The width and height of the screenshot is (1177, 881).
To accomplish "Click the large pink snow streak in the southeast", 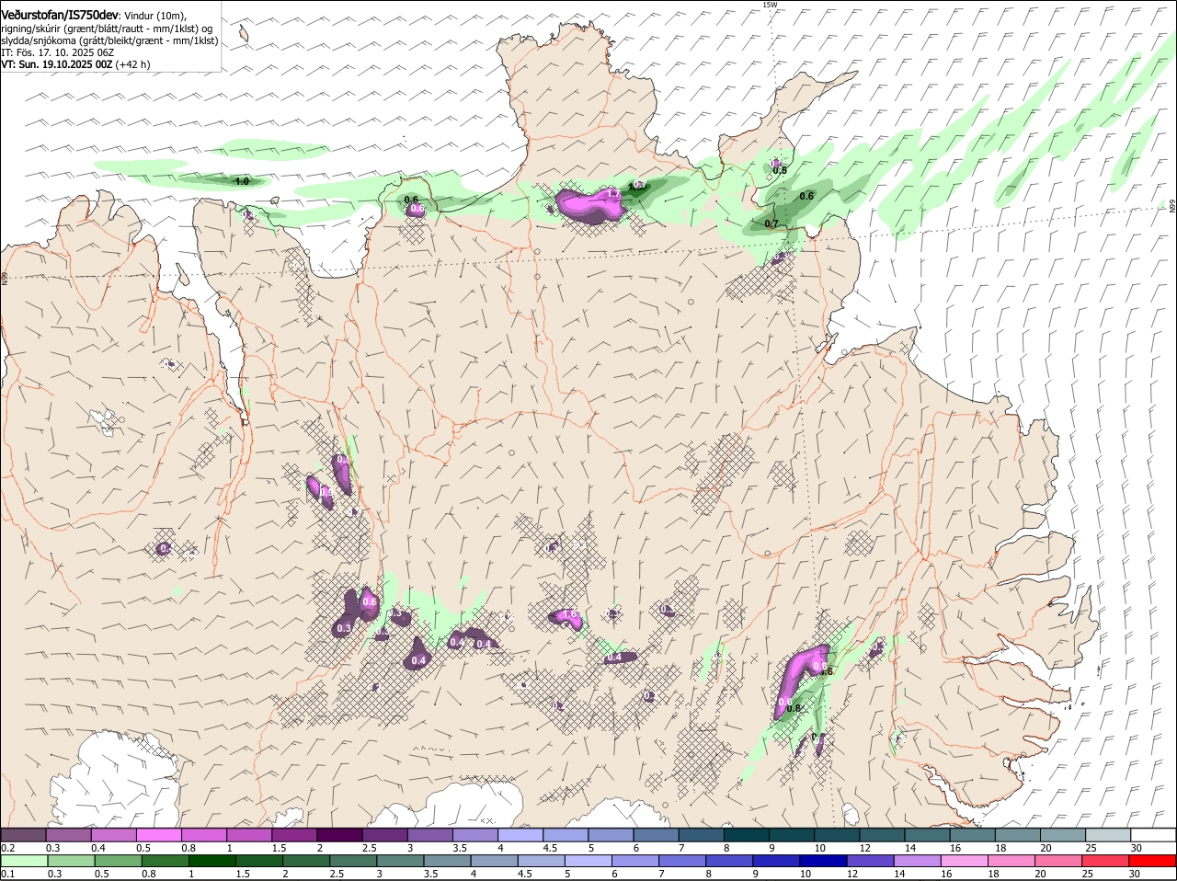I will pos(798,681).
